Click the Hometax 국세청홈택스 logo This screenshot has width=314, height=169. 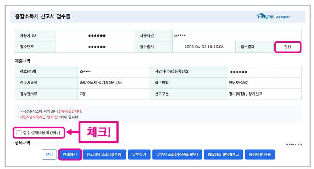click(x=273, y=16)
